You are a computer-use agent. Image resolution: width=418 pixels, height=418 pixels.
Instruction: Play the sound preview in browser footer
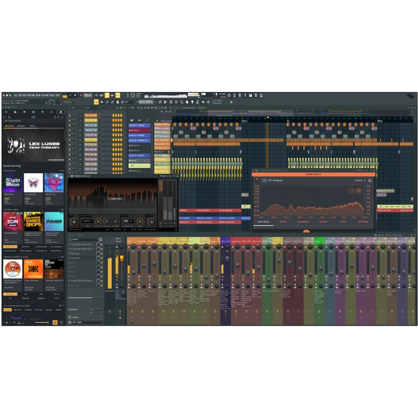pyautogui.click(x=7, y=323)
